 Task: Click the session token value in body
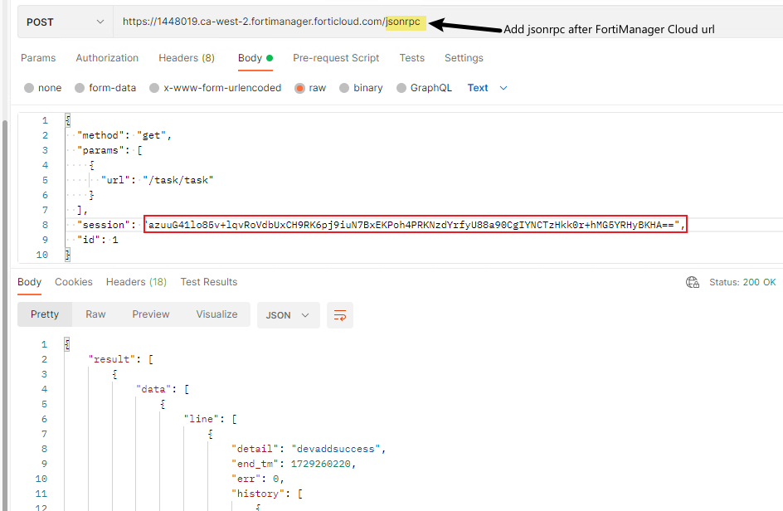[415, 224]
